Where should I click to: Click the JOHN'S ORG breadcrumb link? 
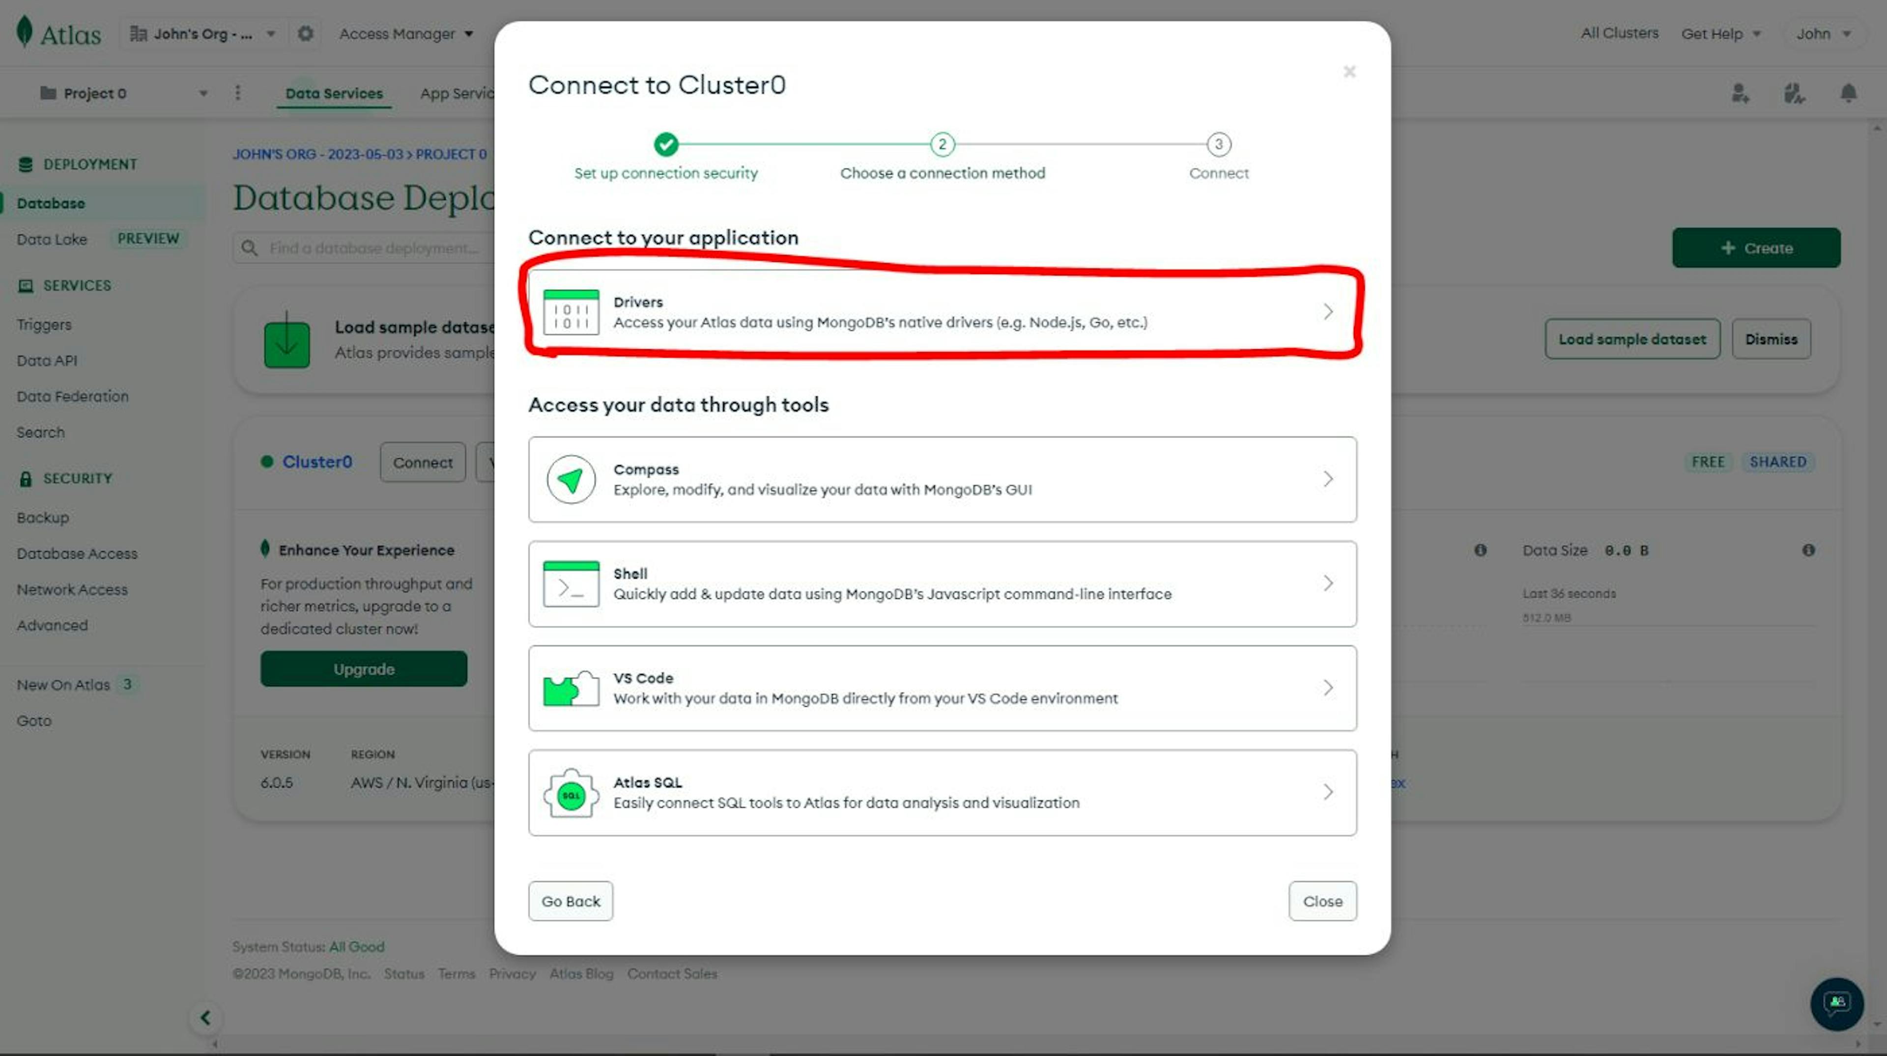(x=318, y=154)
